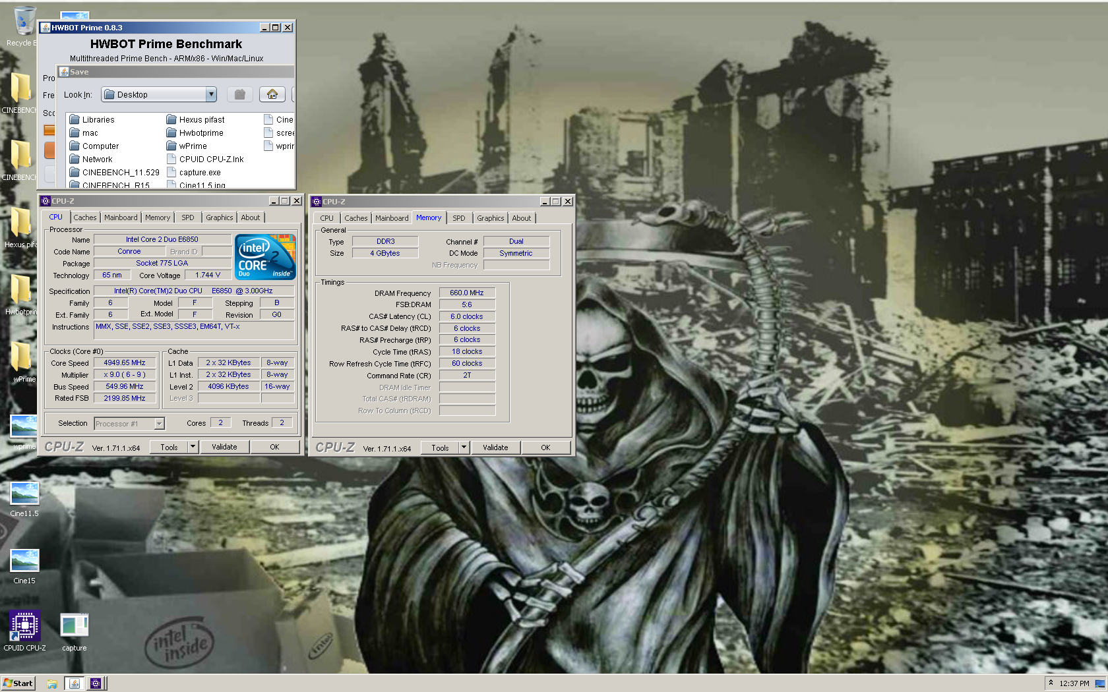This screenshot has height=692, width=1108.
Task: Click the DDR3 memory type value
Action: (x=385, y=241)
